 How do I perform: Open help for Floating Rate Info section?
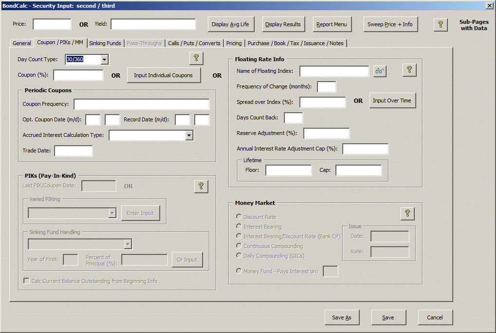pyautogui.click(x=409, y=70)
